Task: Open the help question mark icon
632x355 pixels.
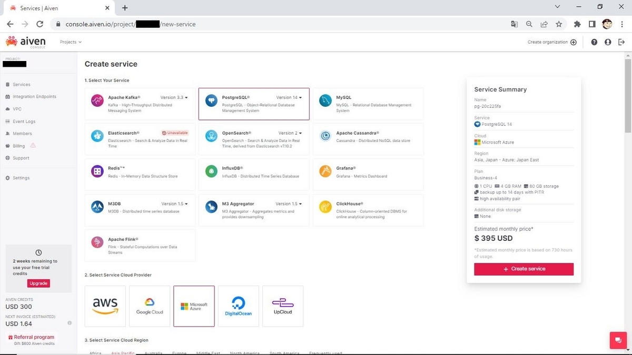Action: [x=594, y=42]
